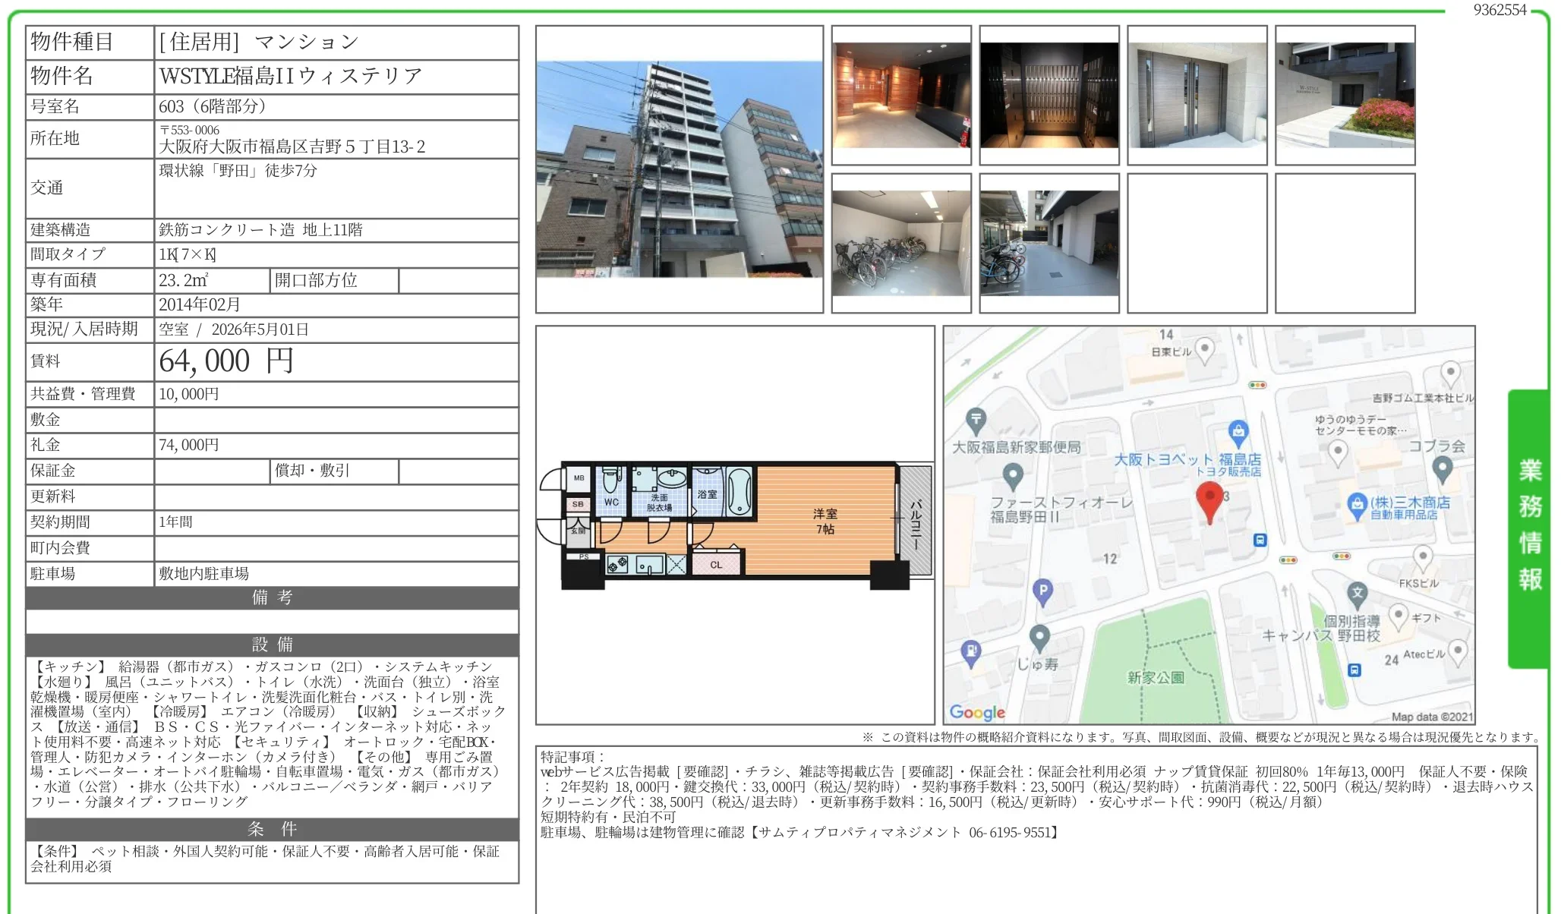Click the ファーストフィオーレ福島野田II map marker
This screenshot has width=1561, height=914.
coord(1013,476)
